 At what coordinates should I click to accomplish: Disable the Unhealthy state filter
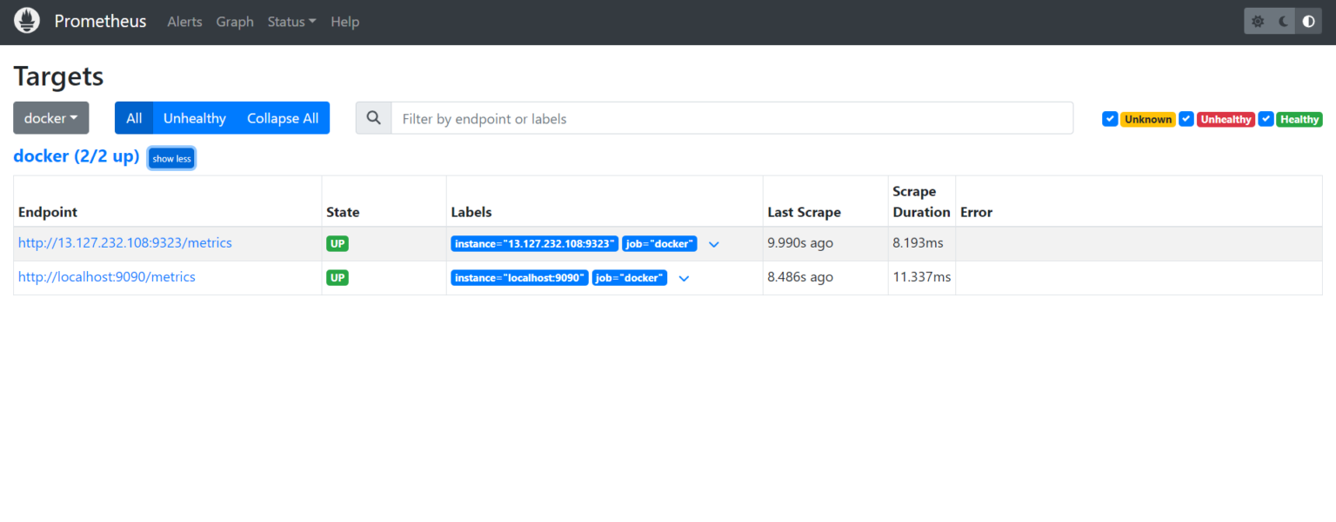tap(1186, 118)
